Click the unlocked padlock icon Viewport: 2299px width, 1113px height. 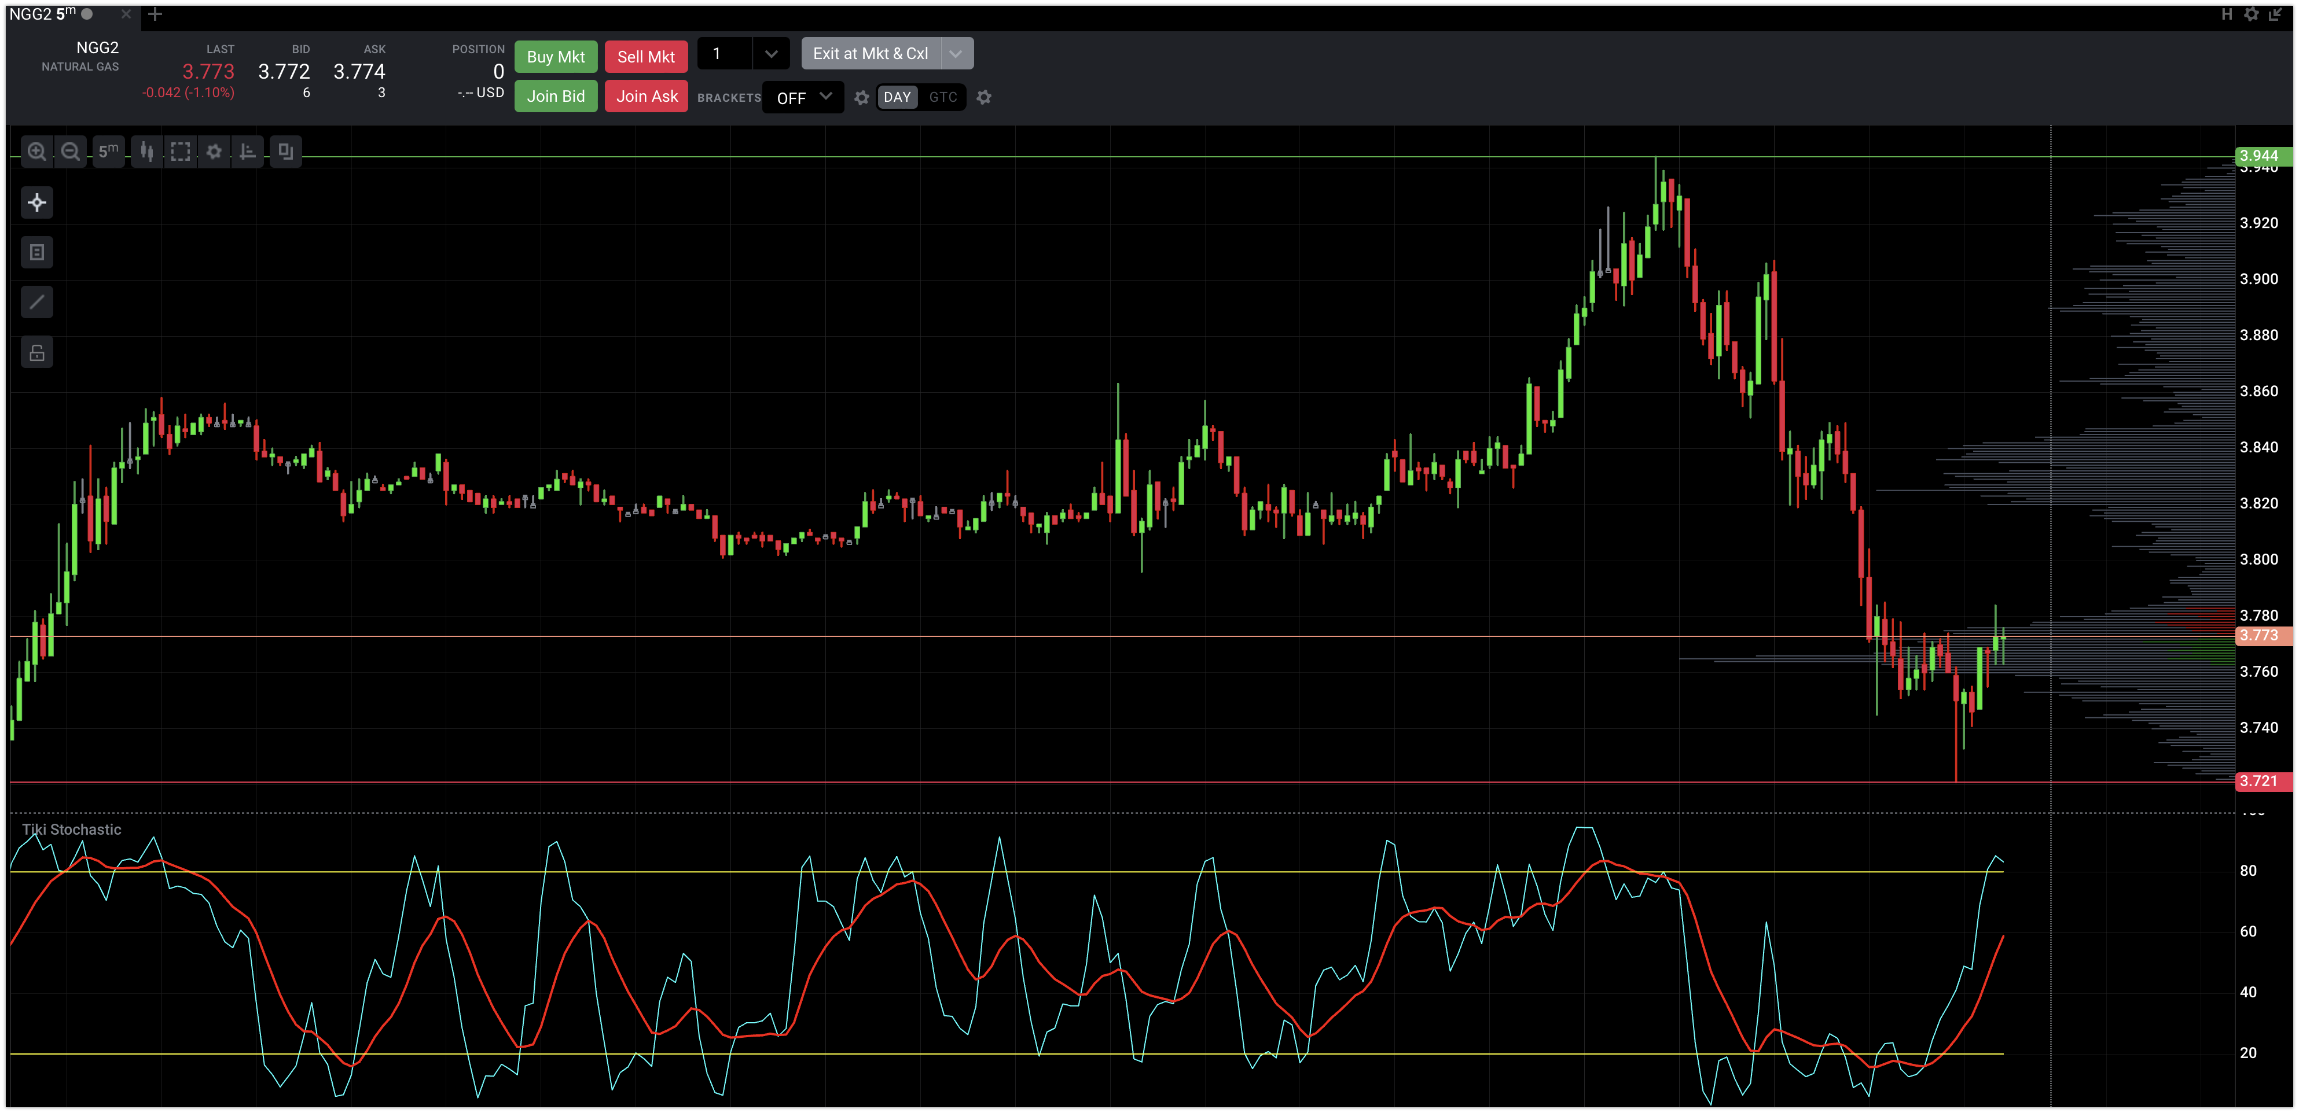[x=36, y=352]
